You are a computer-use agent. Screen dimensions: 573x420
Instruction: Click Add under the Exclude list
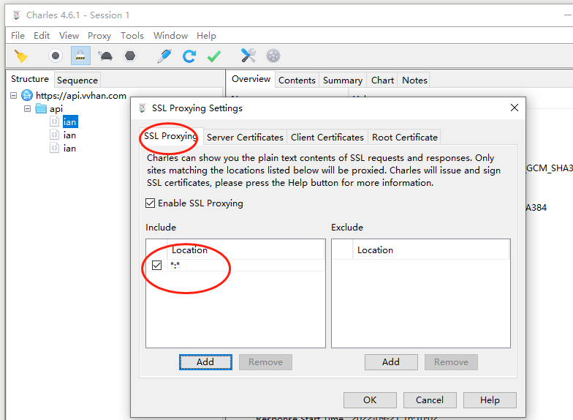pyautogui.click(x=391, y=361)
